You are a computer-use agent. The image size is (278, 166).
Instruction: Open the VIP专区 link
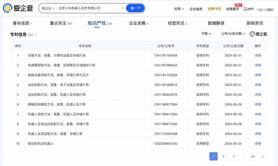click(214, 9)
